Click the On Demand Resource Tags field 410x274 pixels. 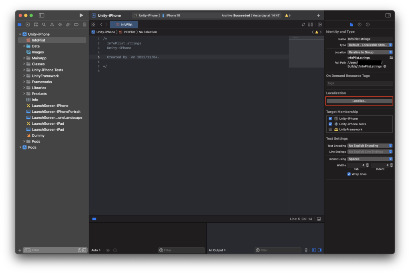coord(359,83)
